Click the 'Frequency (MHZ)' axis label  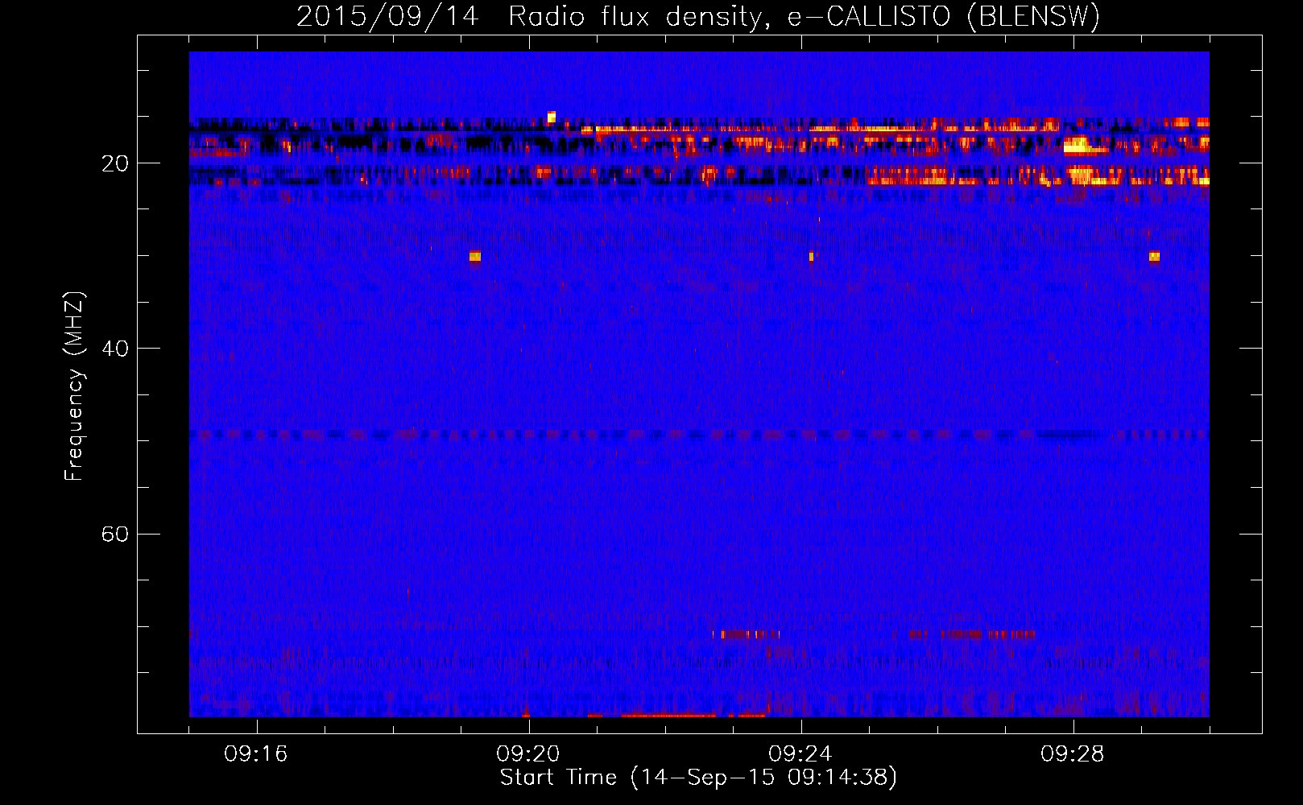tap(74, 386)
